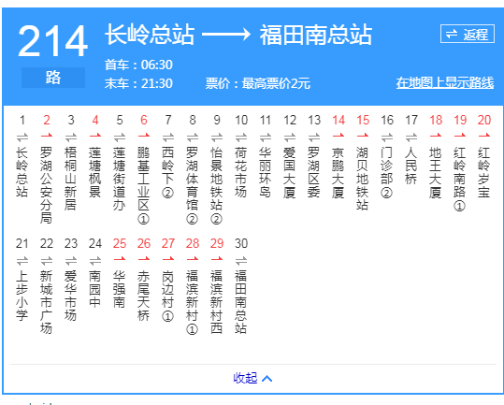This screenshot has width=504, height=405.
Task: Click red one-way arrow under stop 4
Action: (x=95, y=136)
